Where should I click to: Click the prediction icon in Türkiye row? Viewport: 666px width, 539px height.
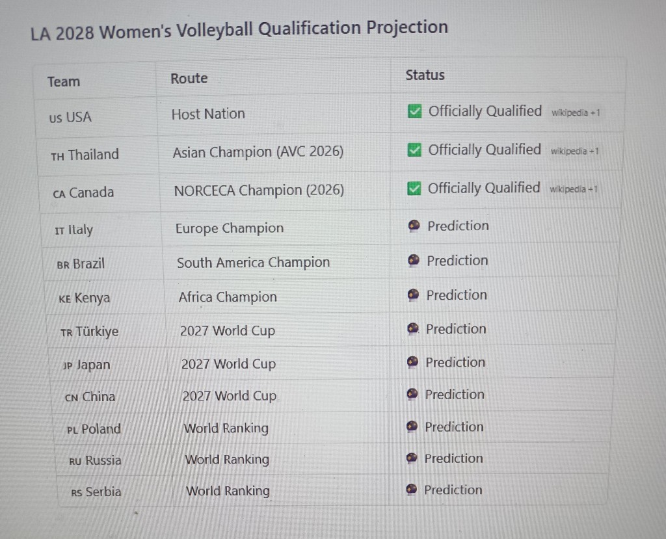point(413,328)
